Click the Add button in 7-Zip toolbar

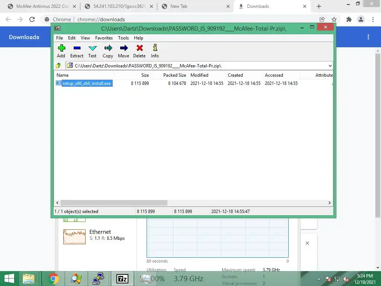point(61,51)
